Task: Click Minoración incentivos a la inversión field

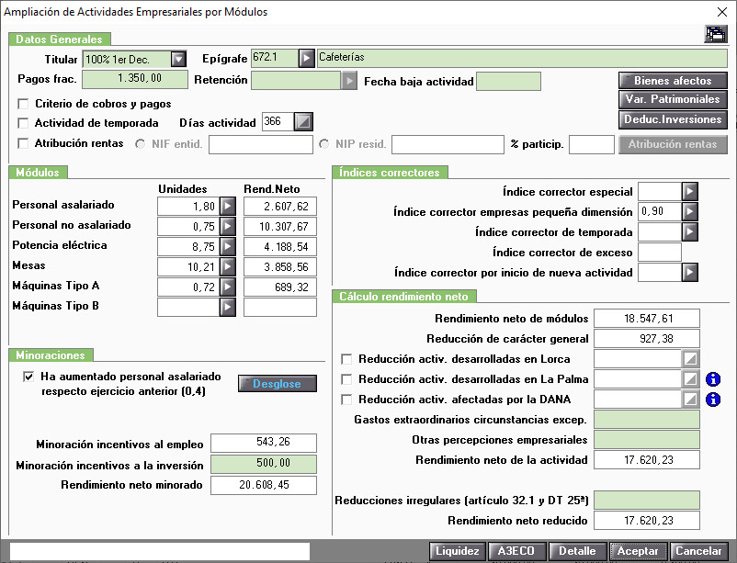Action: (264, 465)
